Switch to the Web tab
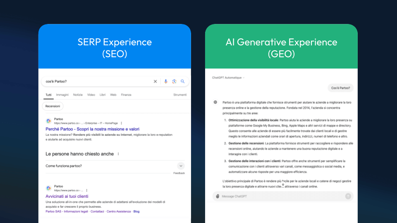 click(113, 95)
